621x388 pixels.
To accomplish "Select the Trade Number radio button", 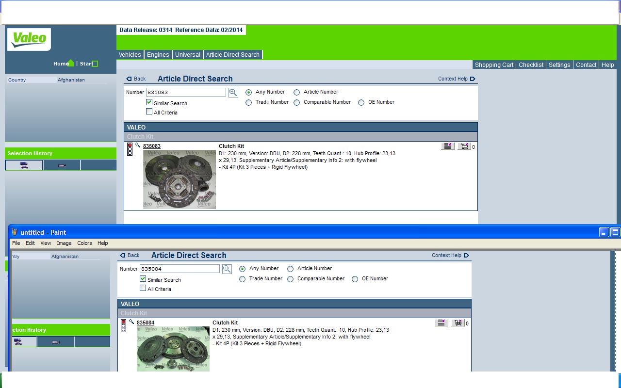I will point(249,102).
